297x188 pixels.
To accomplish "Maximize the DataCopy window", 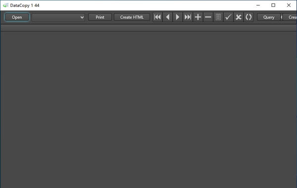I will tap(273, 5).
